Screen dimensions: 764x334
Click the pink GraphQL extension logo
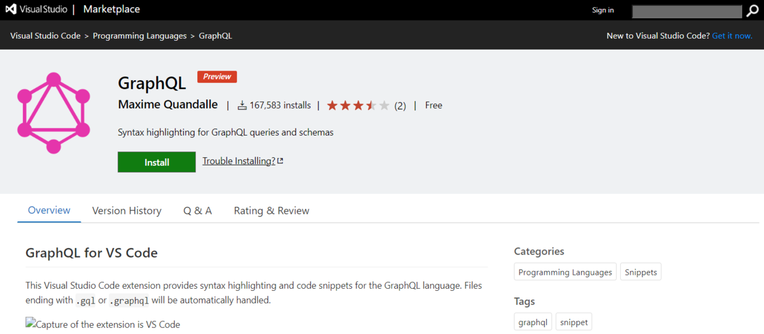coord(53,113)
